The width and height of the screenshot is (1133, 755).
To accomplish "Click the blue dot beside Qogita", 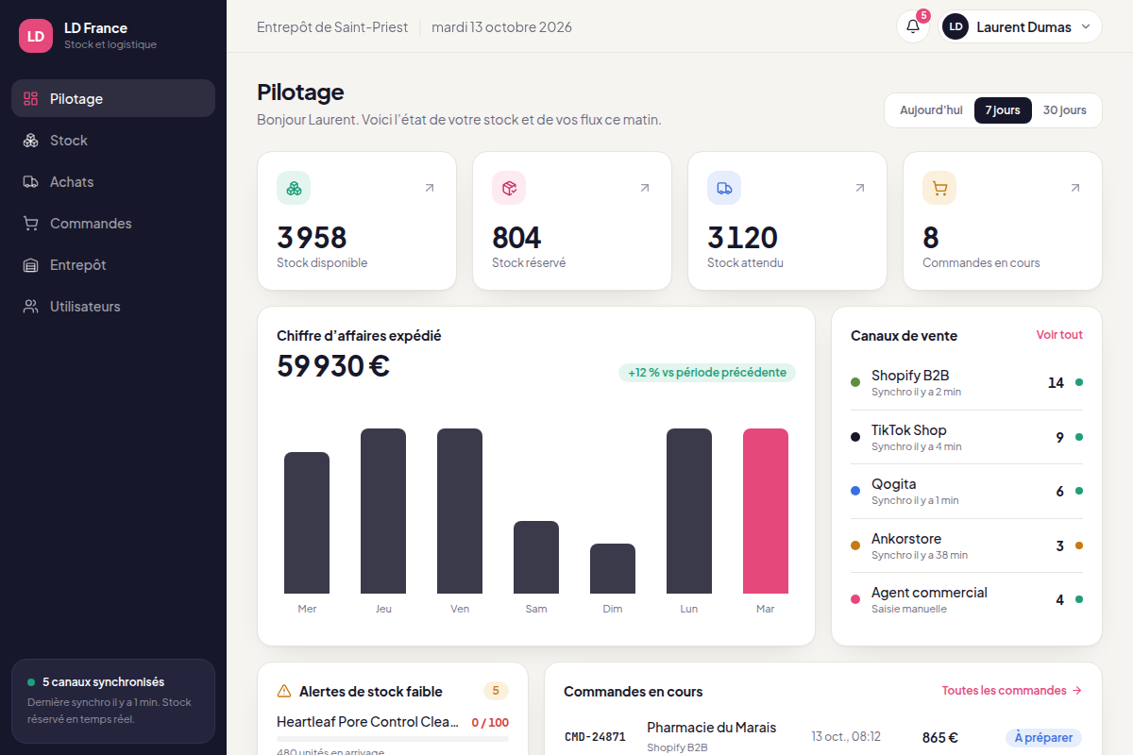I will (x=855, y=491).
